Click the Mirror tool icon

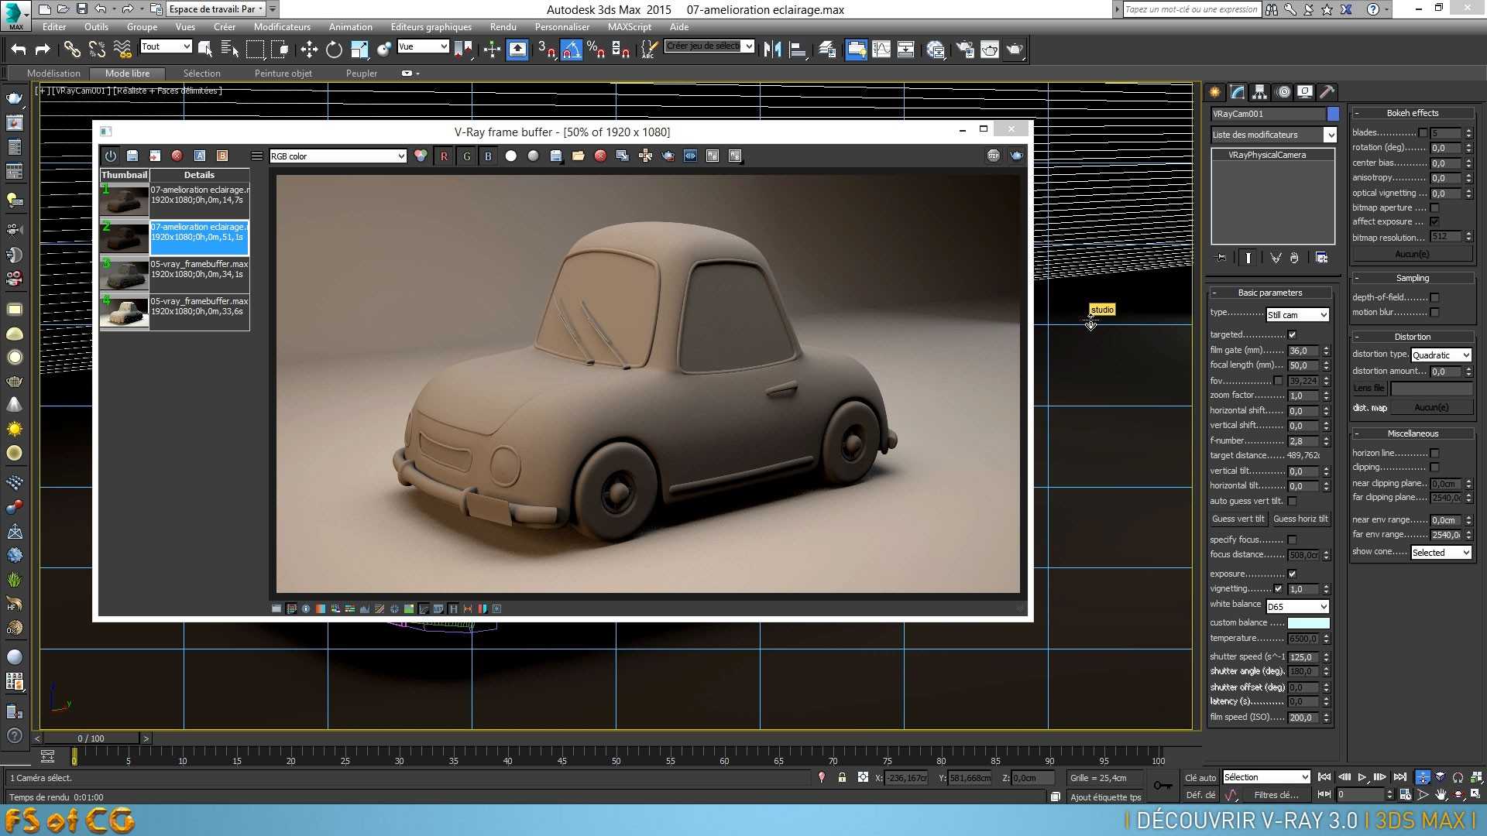pos(772,50)
